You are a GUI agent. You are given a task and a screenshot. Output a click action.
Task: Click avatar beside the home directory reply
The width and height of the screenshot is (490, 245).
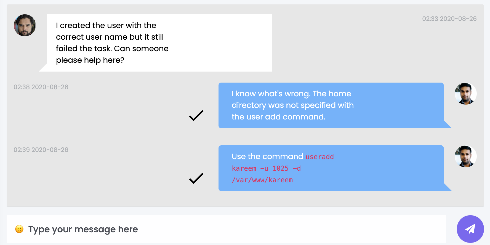point(465,94)
